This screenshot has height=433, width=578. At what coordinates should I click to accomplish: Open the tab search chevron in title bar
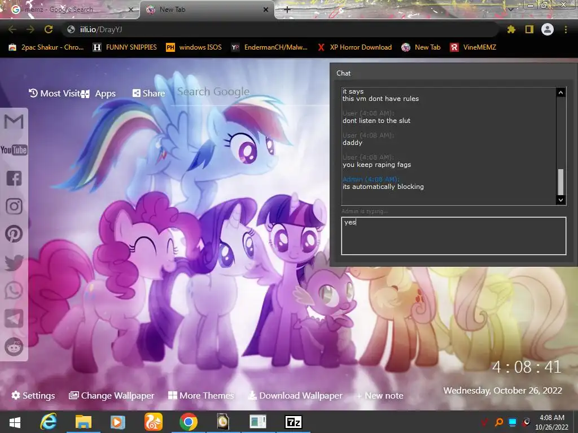pyautogui.click(x=511, y=9)
